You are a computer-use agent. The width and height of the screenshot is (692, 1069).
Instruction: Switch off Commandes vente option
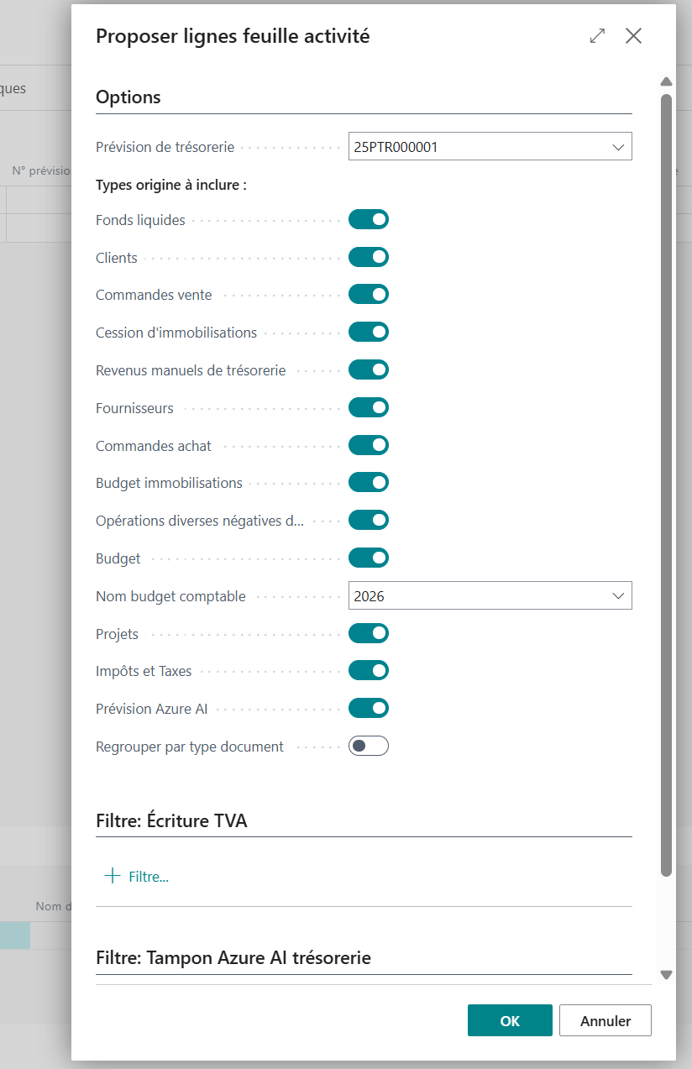coord(369,295)
